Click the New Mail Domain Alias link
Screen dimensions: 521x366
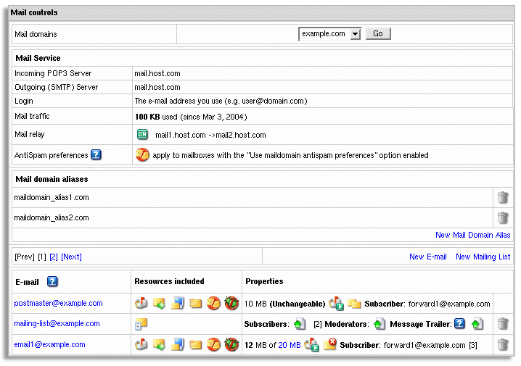(x=472, y=235)
